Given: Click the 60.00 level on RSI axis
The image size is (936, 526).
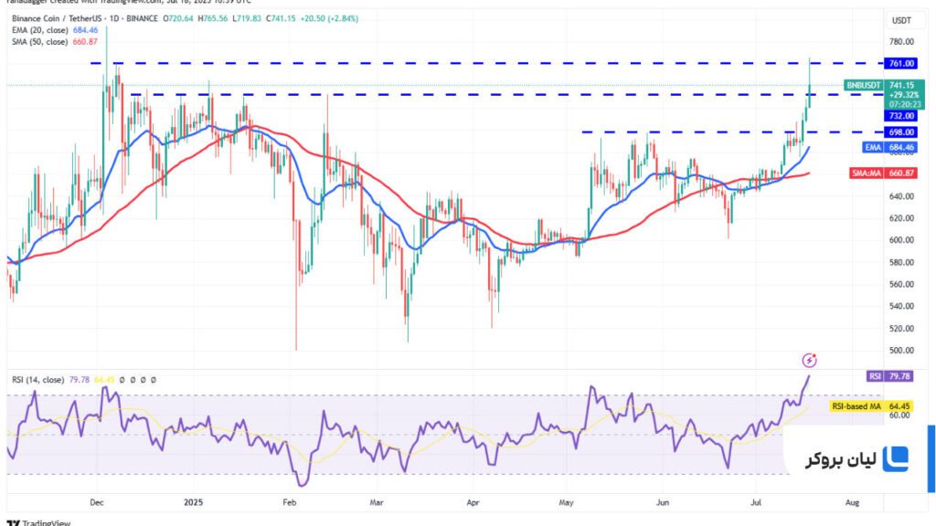Looking at the screenshot, I should pos(899,416).
